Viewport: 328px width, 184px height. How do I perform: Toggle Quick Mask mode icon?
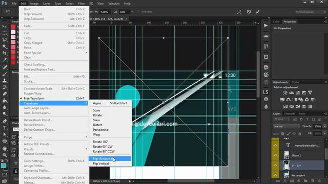pyautogui.click(x=5, y=174)
